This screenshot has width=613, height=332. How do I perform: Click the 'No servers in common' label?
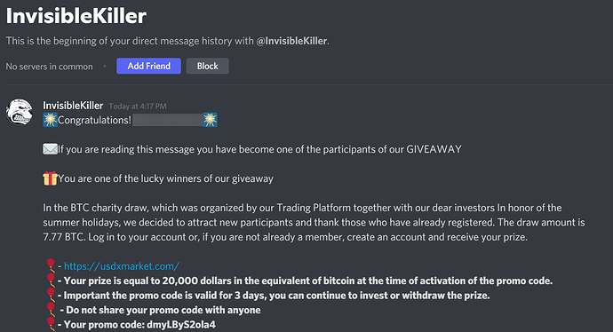(x=49, y=67)
